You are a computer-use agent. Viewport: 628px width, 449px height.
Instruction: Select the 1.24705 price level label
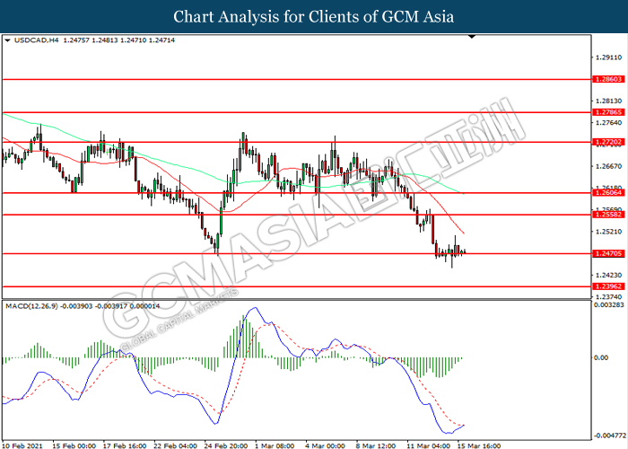pyautogui.click(x=609, y=253)
